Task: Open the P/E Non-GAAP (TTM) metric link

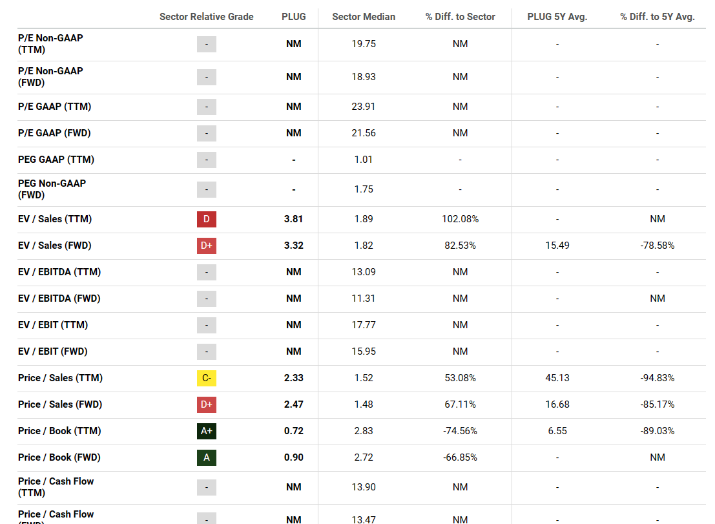Action: [x=50, y=44]
